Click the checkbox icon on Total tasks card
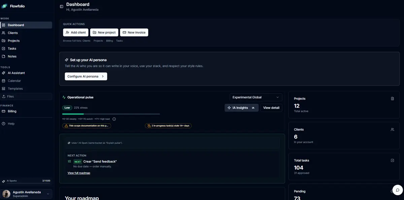This screenshot has width=404, height=200. pos(392,160)
